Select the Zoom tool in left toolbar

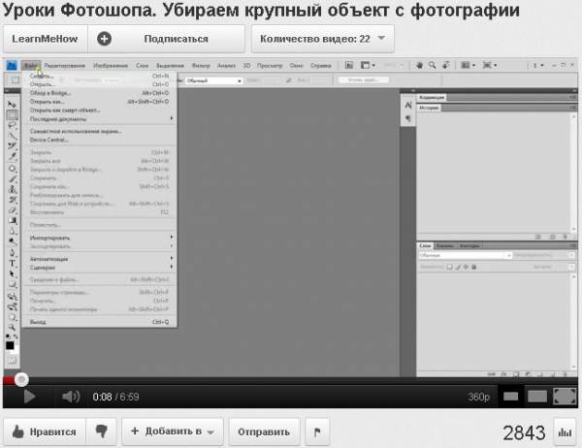tap(12, 328)
